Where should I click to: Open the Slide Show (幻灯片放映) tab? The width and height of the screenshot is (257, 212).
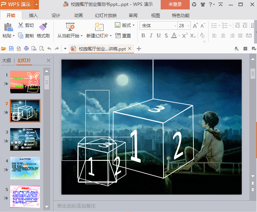pyautogui.click(x=106, y=16)
